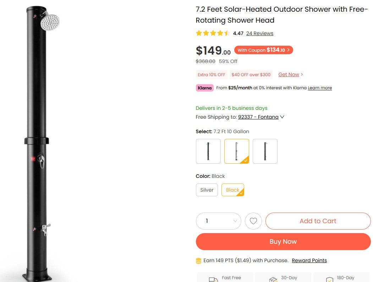
Task: Click the star rating icons
Action: pyautogui.click(x=213, y=33)
